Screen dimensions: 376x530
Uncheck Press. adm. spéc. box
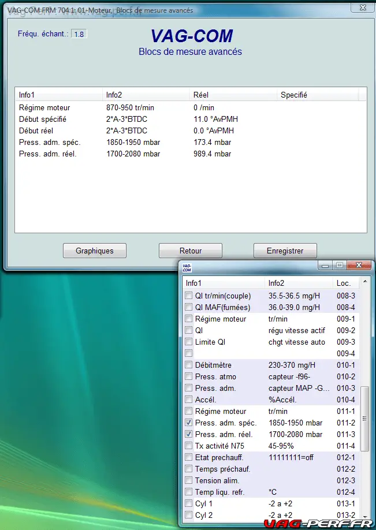(x=189, y=423)
